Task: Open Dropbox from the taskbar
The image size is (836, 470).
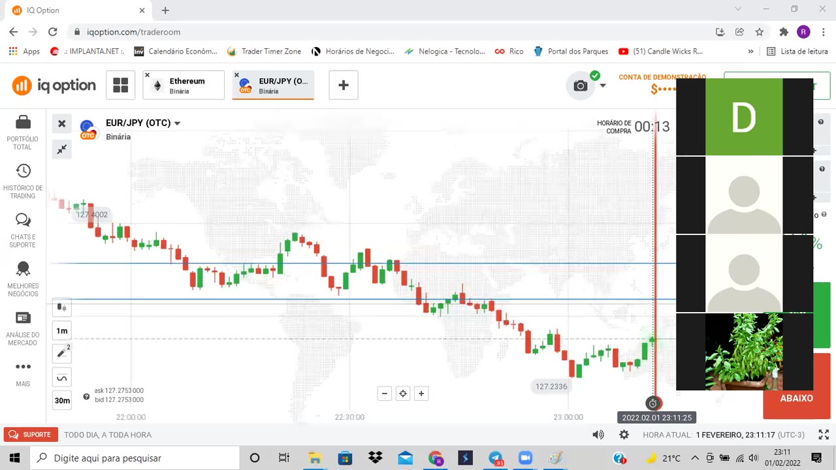Action: tap(375, 458)
